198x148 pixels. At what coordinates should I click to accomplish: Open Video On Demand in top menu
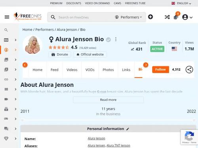(97, 3)
